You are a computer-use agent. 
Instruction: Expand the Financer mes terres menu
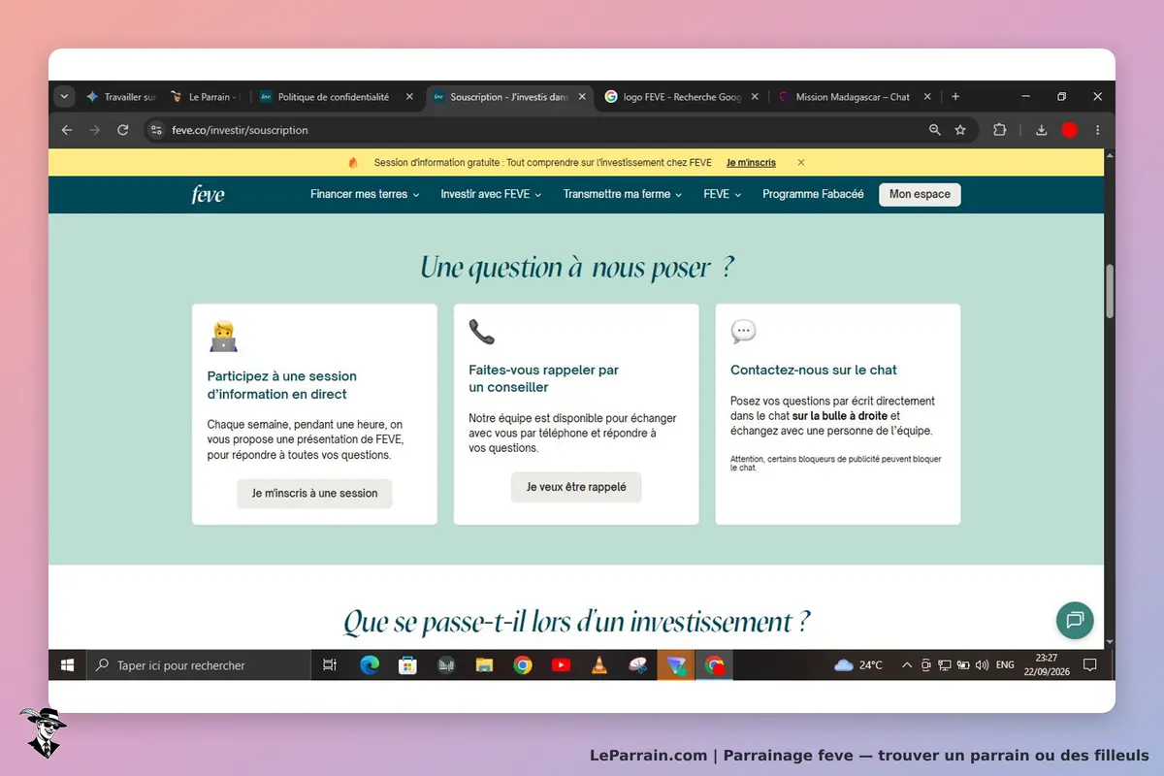click(365, 195)
